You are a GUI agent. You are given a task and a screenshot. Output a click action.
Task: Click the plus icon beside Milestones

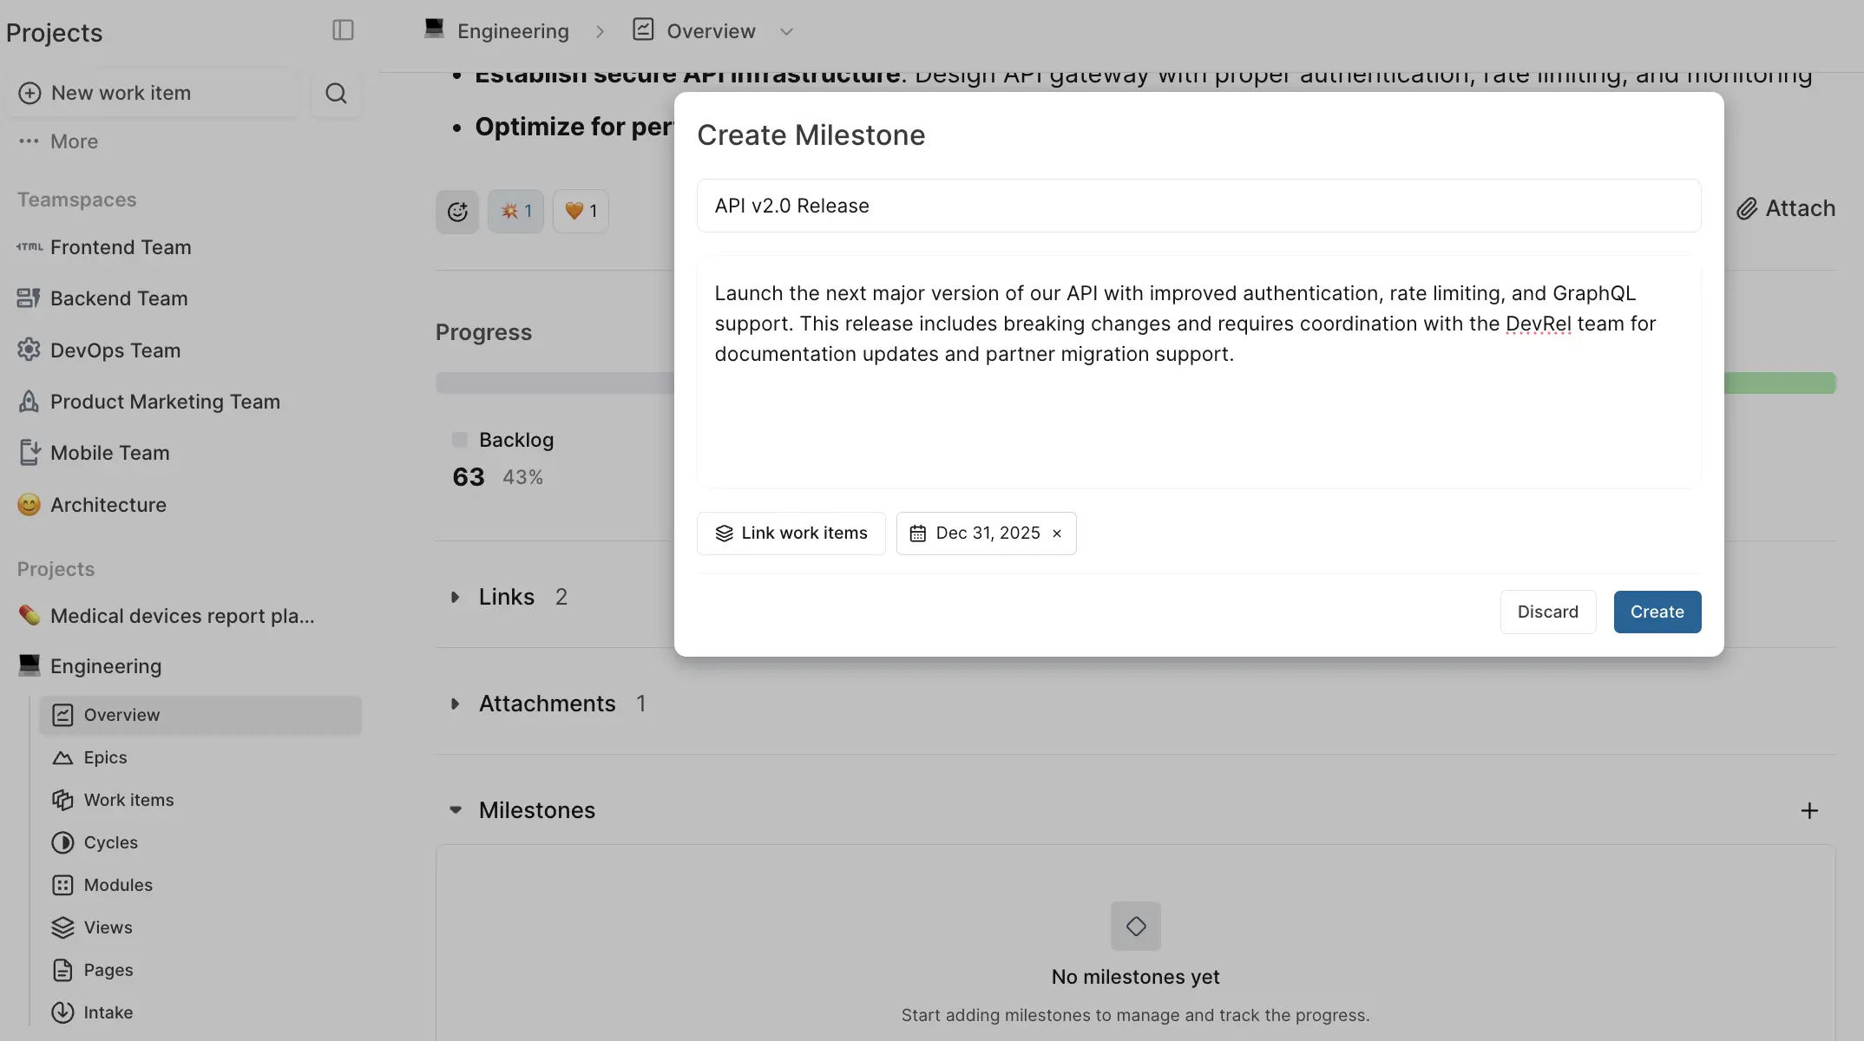point(1809,810)
